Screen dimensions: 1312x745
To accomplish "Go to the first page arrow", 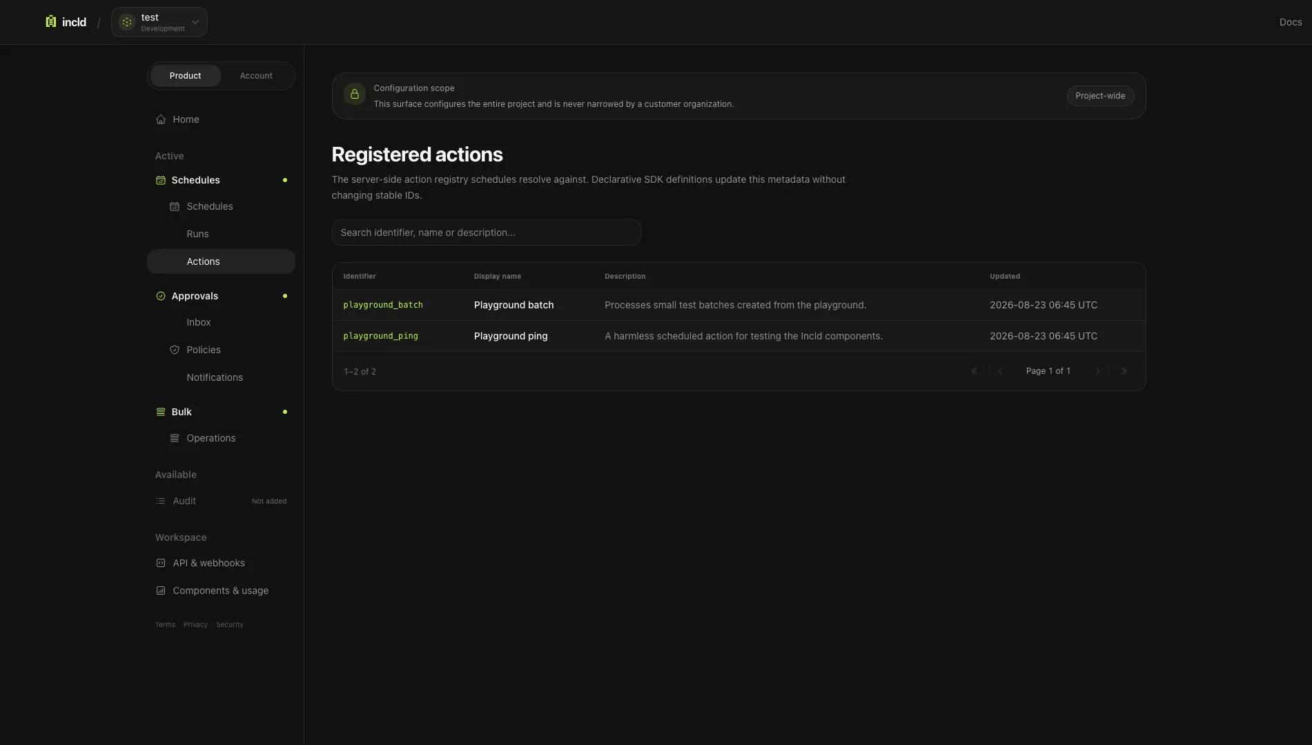I will pos(975,371).
